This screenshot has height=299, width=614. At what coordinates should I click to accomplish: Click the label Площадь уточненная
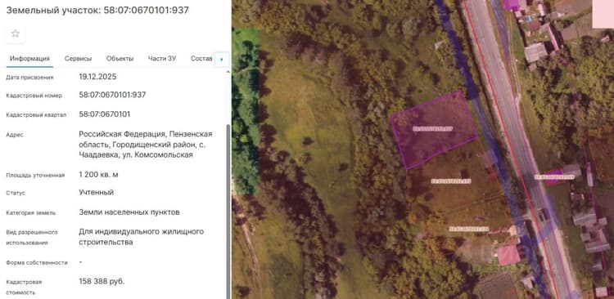(35, 175)
